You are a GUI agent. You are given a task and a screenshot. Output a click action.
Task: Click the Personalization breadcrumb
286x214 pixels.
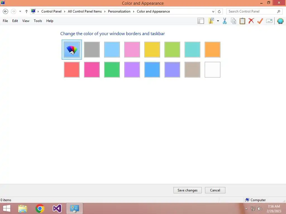119,11
